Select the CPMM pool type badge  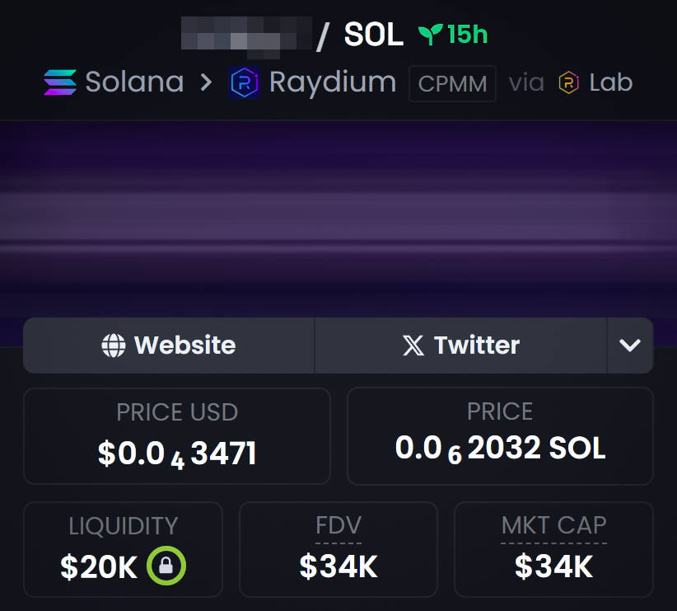[x=452, y=83]
